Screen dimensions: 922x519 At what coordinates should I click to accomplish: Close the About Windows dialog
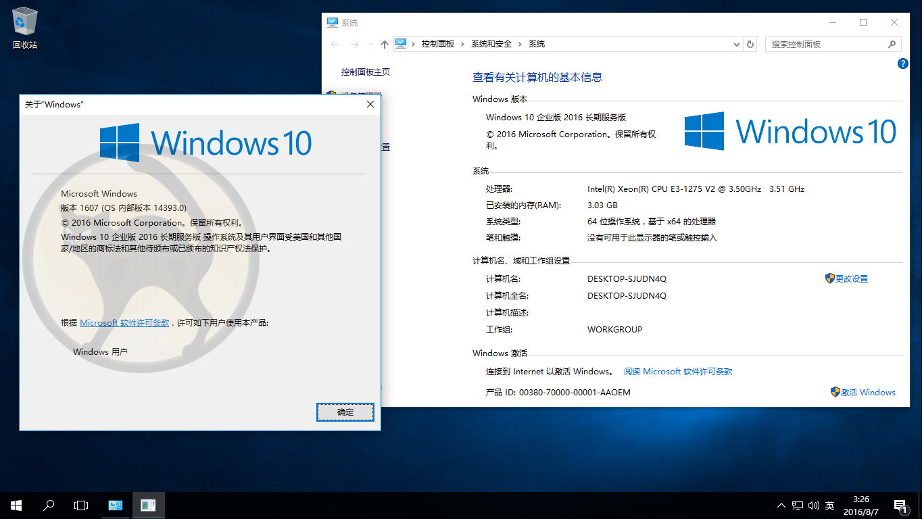click(x=370, y=104)
